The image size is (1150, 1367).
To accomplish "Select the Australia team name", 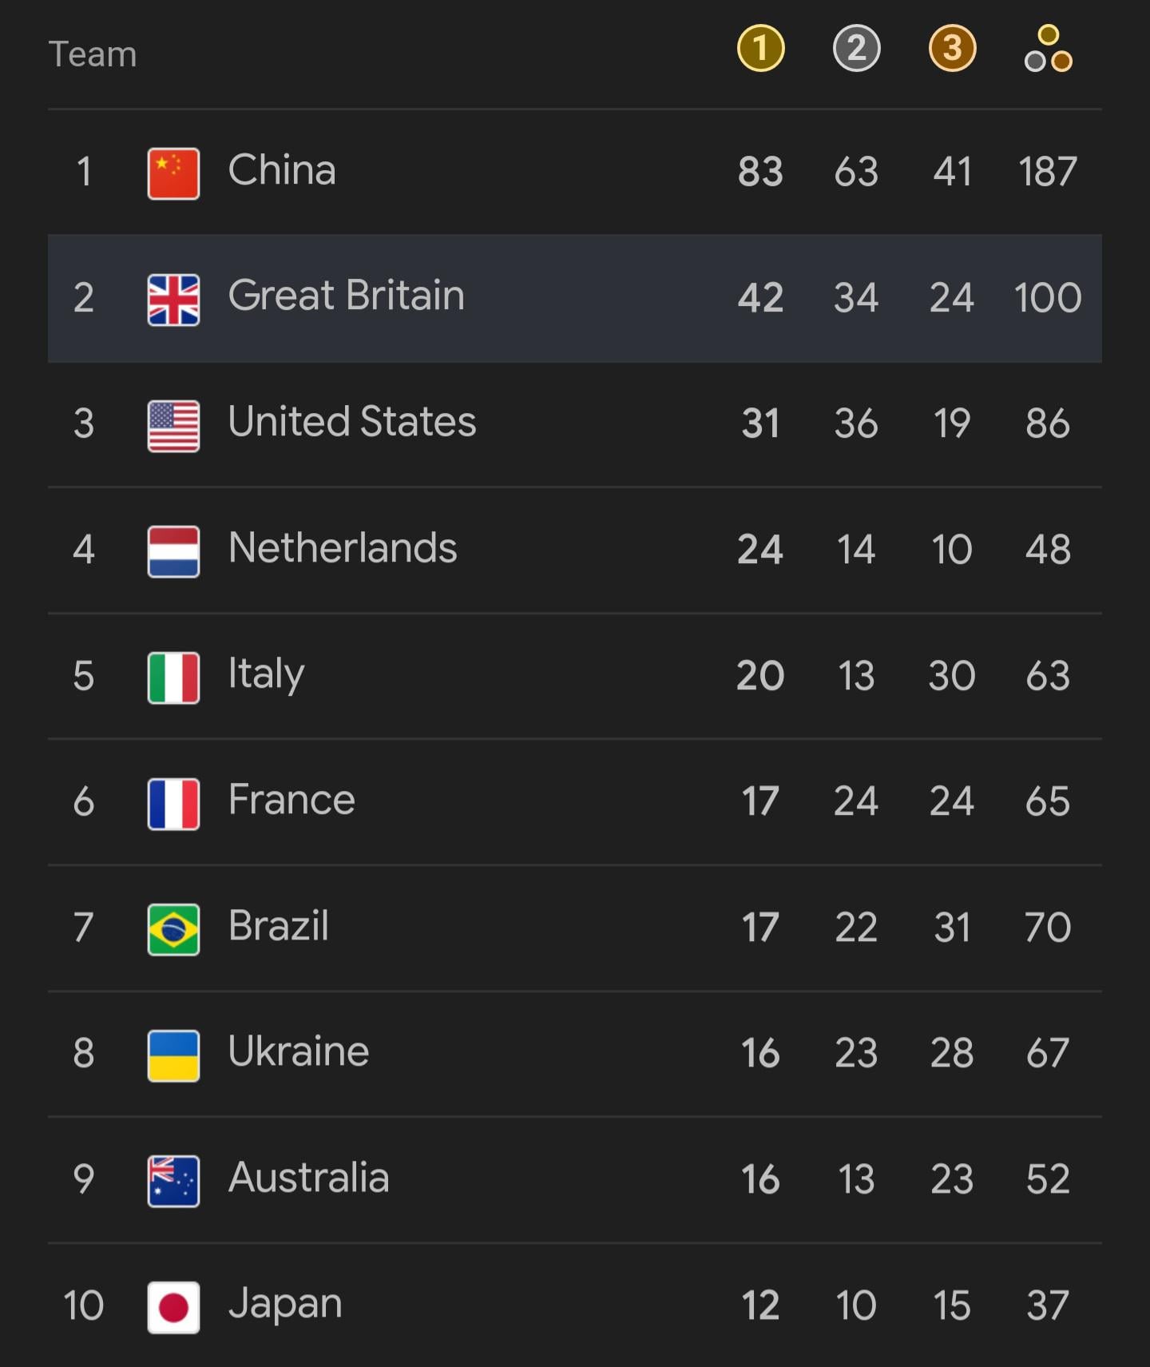I will click(x=309, y=1178).
